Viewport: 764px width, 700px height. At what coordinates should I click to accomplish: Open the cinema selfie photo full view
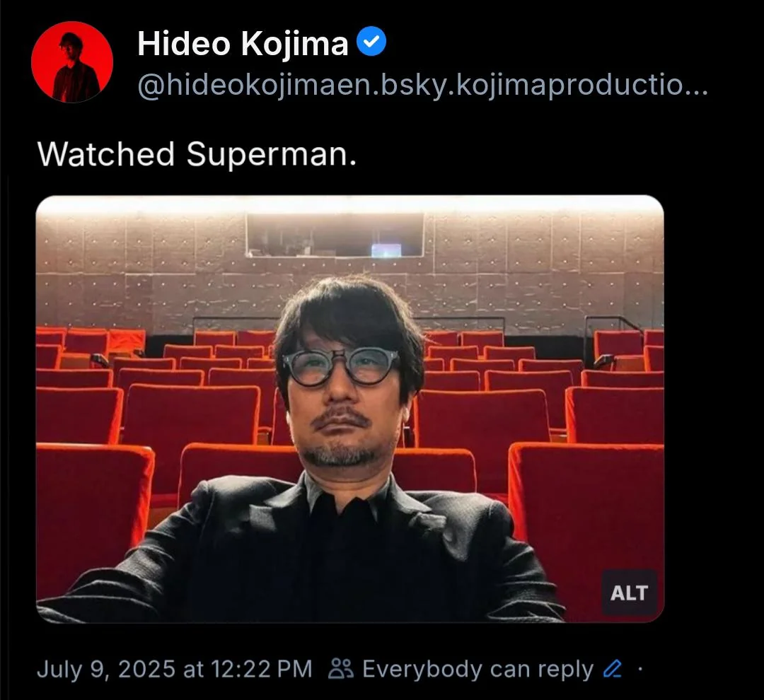pos(350,409)
